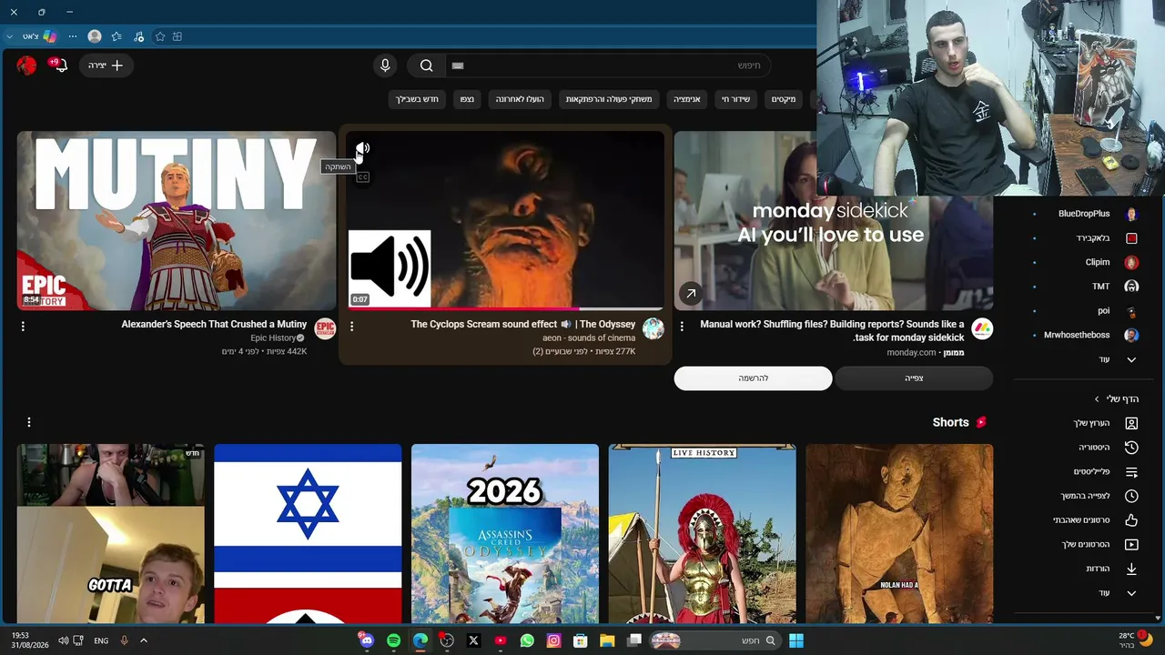Open Instagram from the taskbar
The height and width of the screenshot is (655, 1165).
click(x=553, y=640)
